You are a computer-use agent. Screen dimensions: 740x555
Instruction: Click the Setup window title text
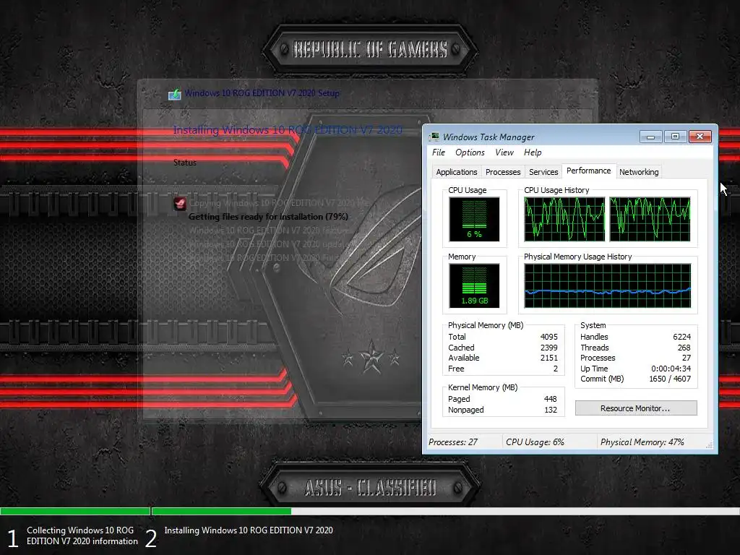pos(262,93)
